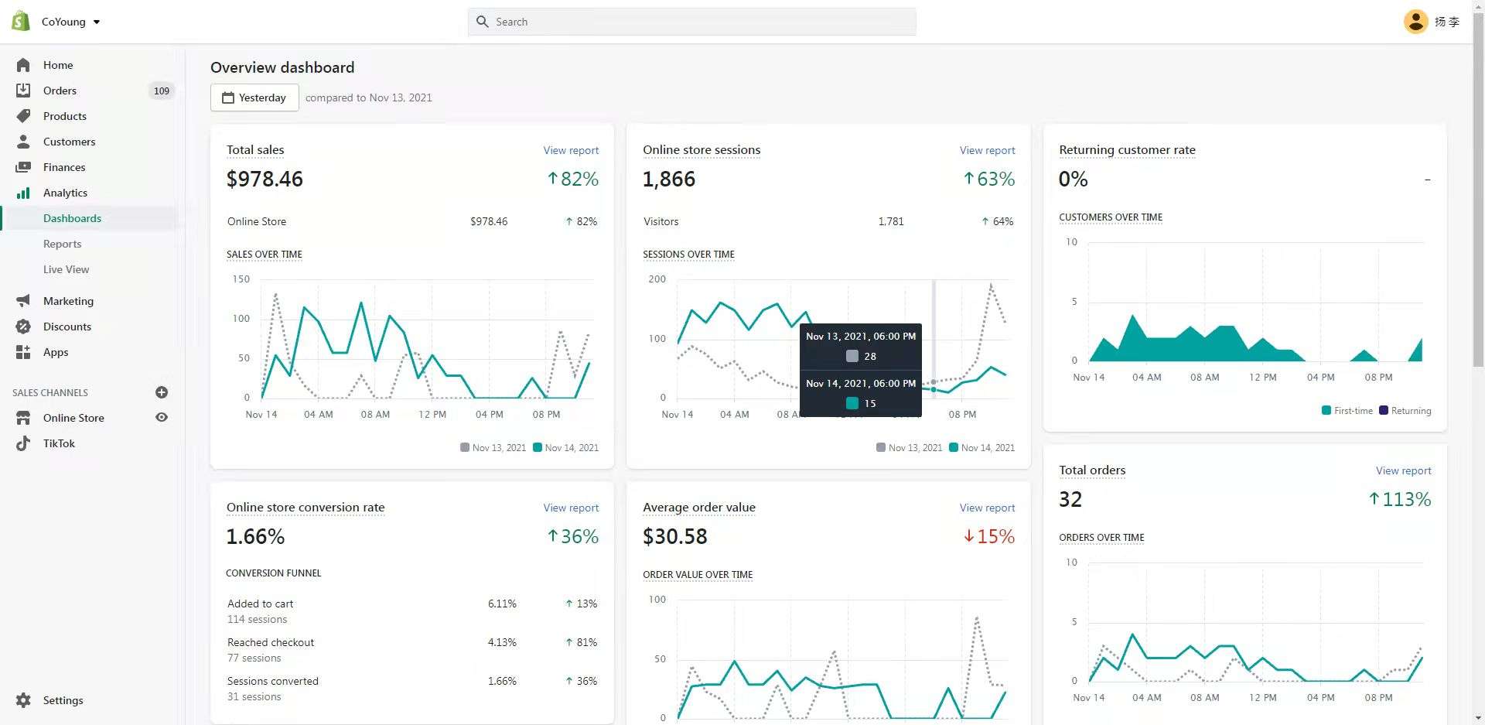Open Orders via its sidebar icon

[23, 91]
